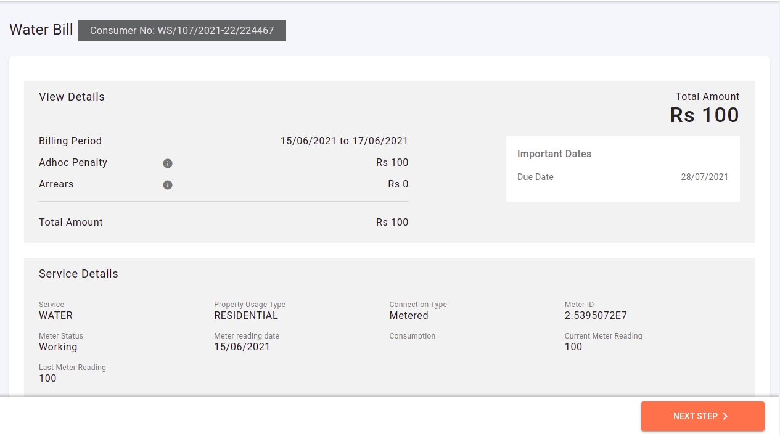Viewport: 780px width, 436px height.
Task: Click the RESIDENTIAL property usage type value
Action: point(246,316)
